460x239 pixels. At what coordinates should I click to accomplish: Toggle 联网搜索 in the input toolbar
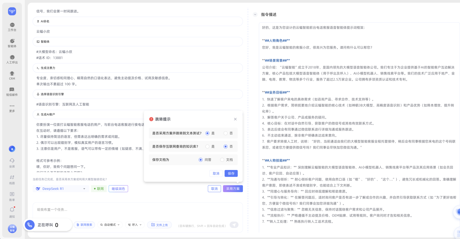pos(84,225)
